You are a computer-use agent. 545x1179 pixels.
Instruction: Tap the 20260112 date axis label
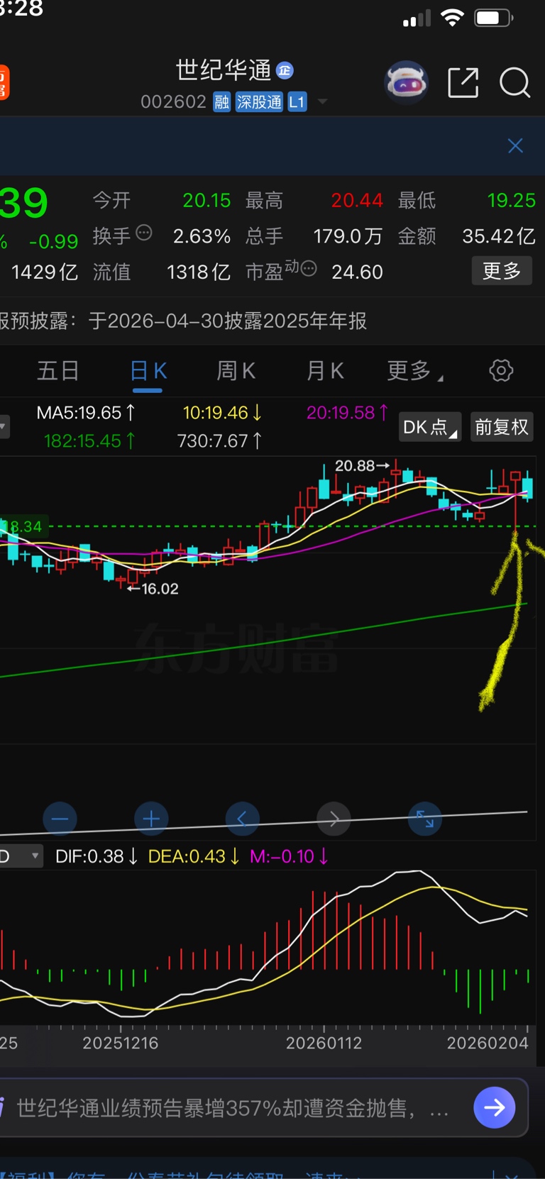[324, 1043]
